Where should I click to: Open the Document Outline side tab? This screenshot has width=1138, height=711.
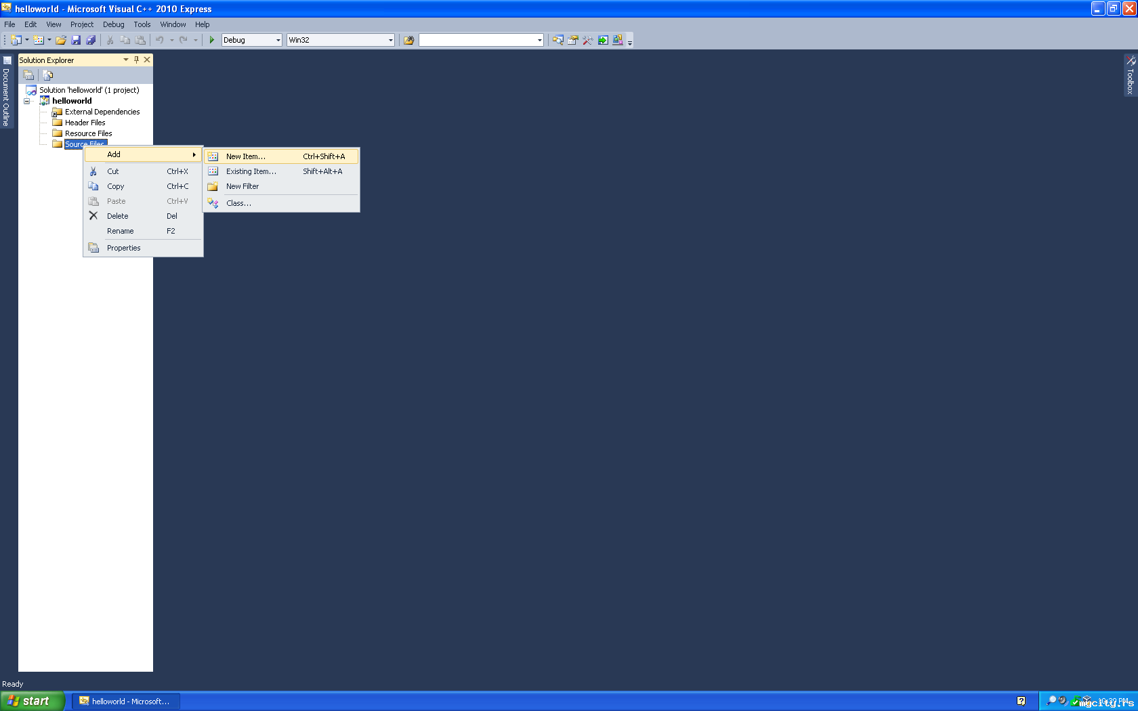7,91
